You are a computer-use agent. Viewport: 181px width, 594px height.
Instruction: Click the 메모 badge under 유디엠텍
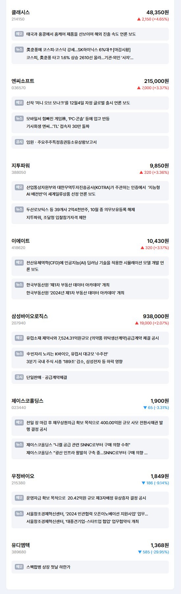pyautogui.click(x=19, y=567)
